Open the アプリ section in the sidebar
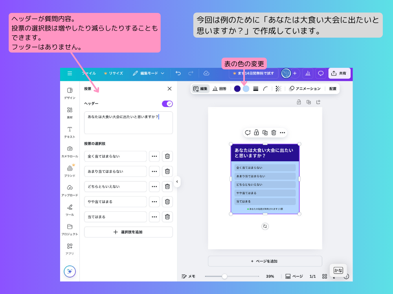 click(70, 248)
